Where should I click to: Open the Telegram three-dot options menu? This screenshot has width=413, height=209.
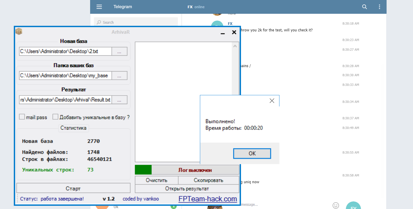click(380, 7)
